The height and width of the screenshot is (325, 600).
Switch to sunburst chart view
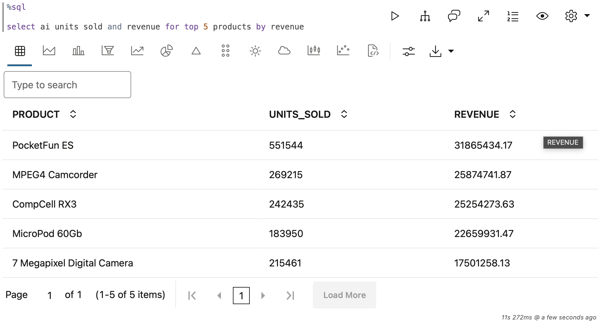(255, 51)
